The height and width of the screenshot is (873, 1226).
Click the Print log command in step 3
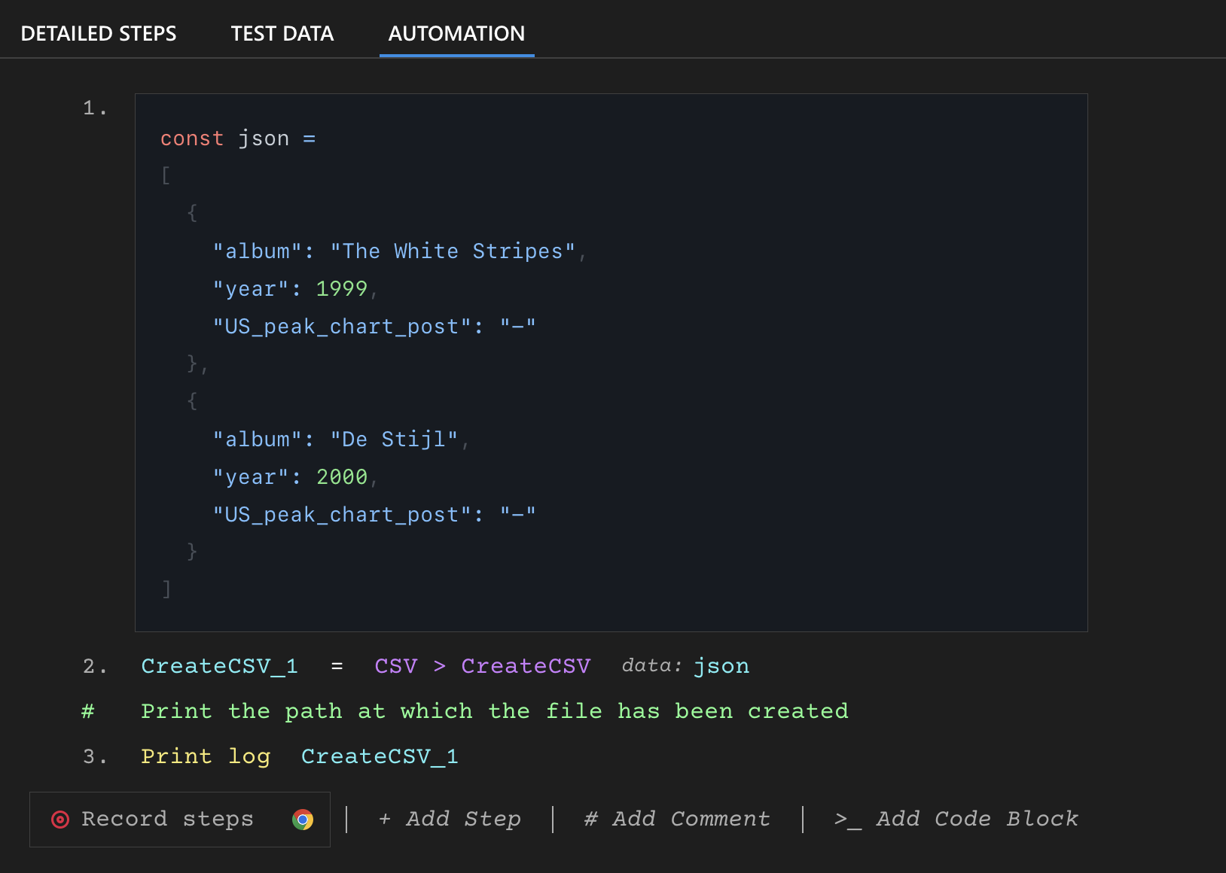tap(206, 756)
